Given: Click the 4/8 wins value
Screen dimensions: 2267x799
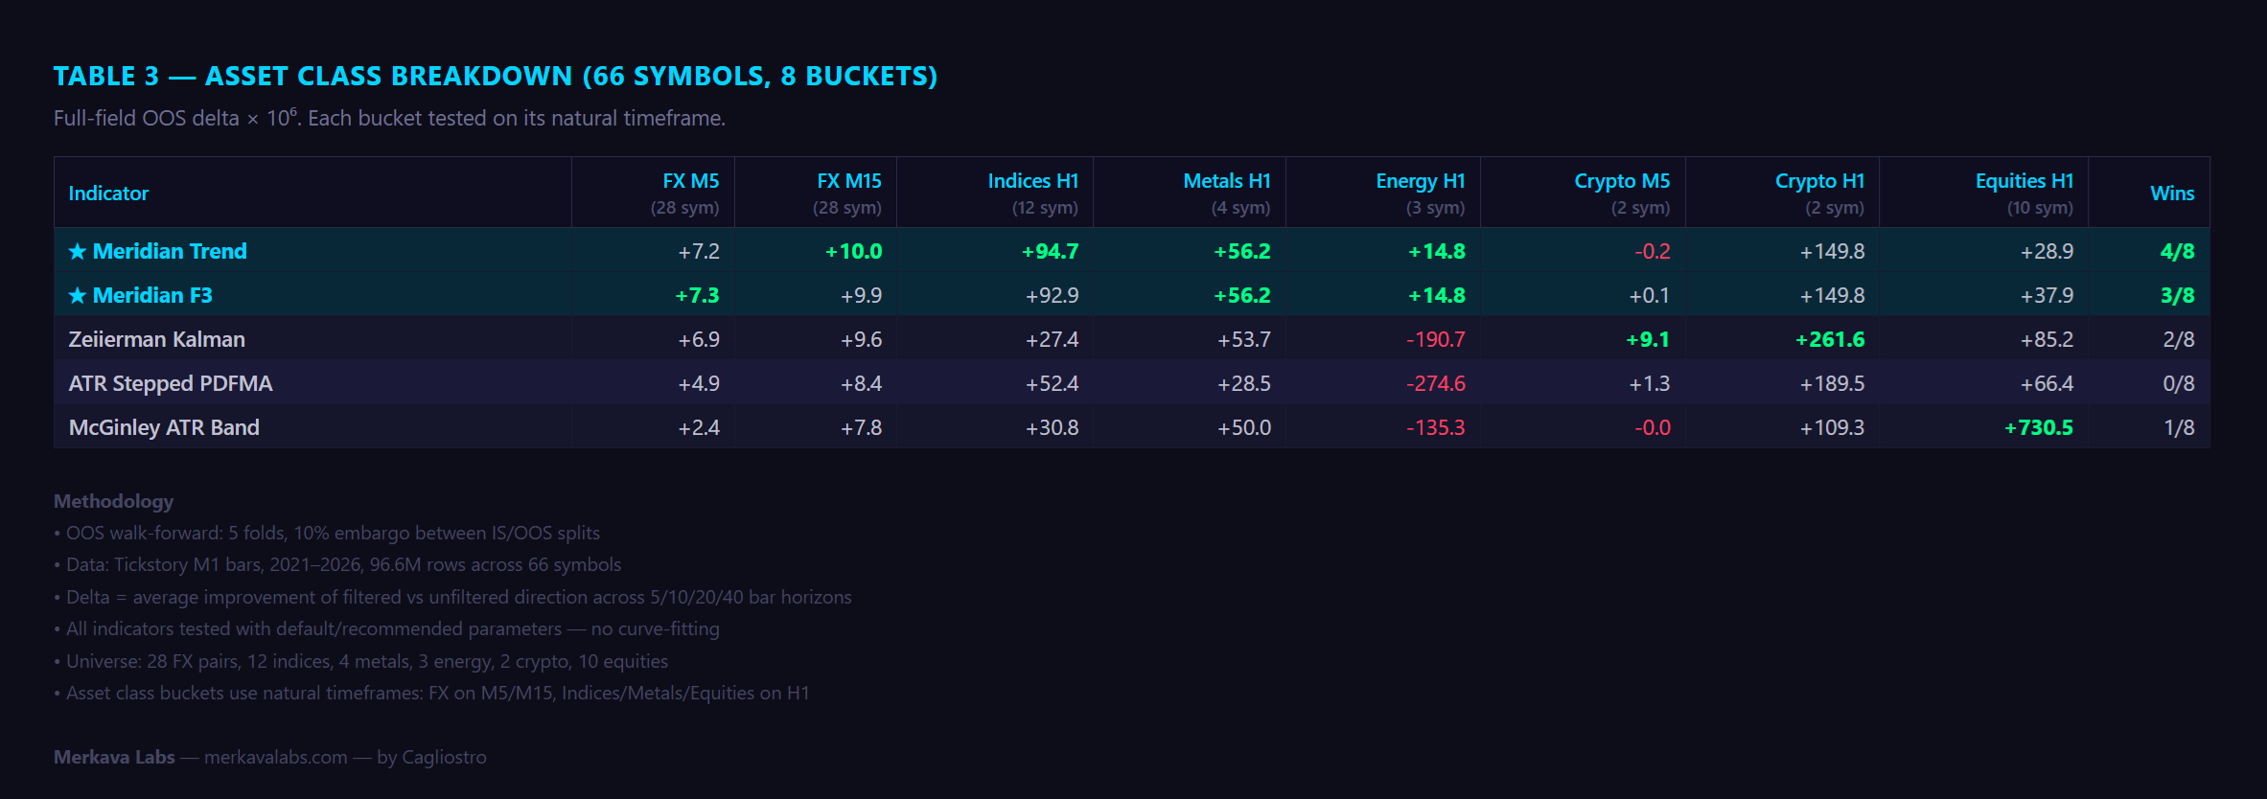Looking at the screenshot, I should (x=2177, y=251).
